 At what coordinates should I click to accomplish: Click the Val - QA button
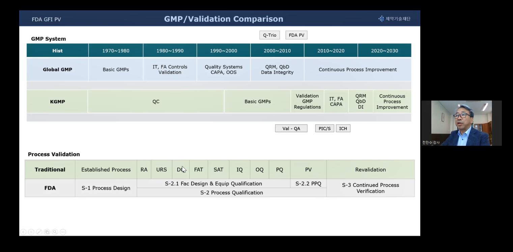click(x=291, y=128)
